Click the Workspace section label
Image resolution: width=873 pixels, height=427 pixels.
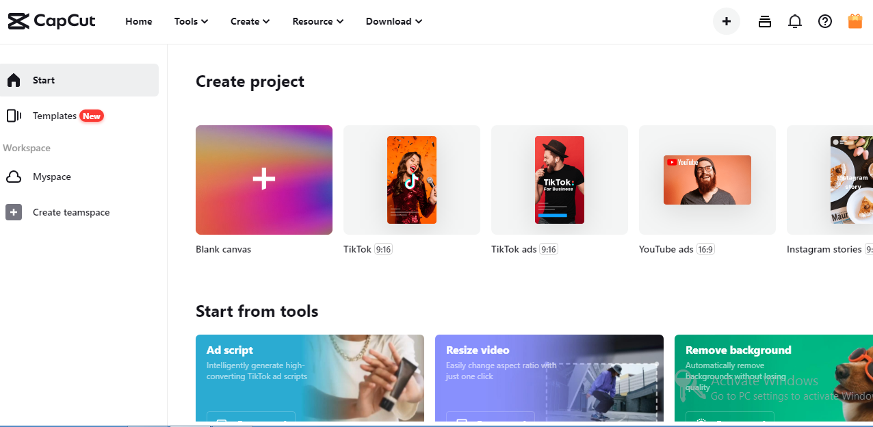tap(27, 148)
